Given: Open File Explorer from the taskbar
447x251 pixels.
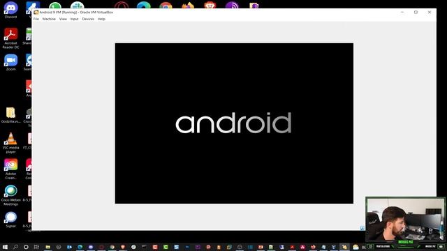Looking at the screenshot, I should pos(48,247).
